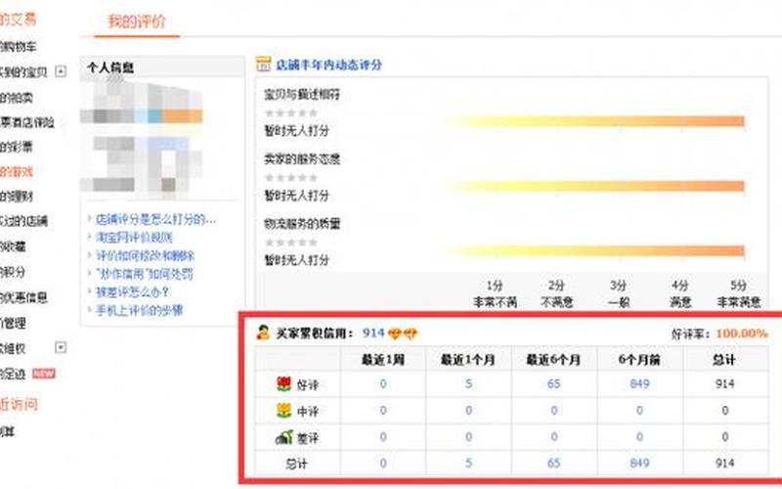Open the 的优惠信息 sidebar item
This screenshot has height=489, width=782.
coord(23,298)
